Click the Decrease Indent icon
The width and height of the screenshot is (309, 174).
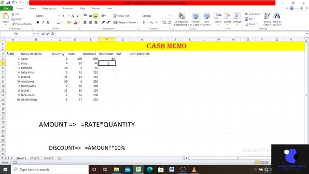pyautogui.click(x=103, y=22)
